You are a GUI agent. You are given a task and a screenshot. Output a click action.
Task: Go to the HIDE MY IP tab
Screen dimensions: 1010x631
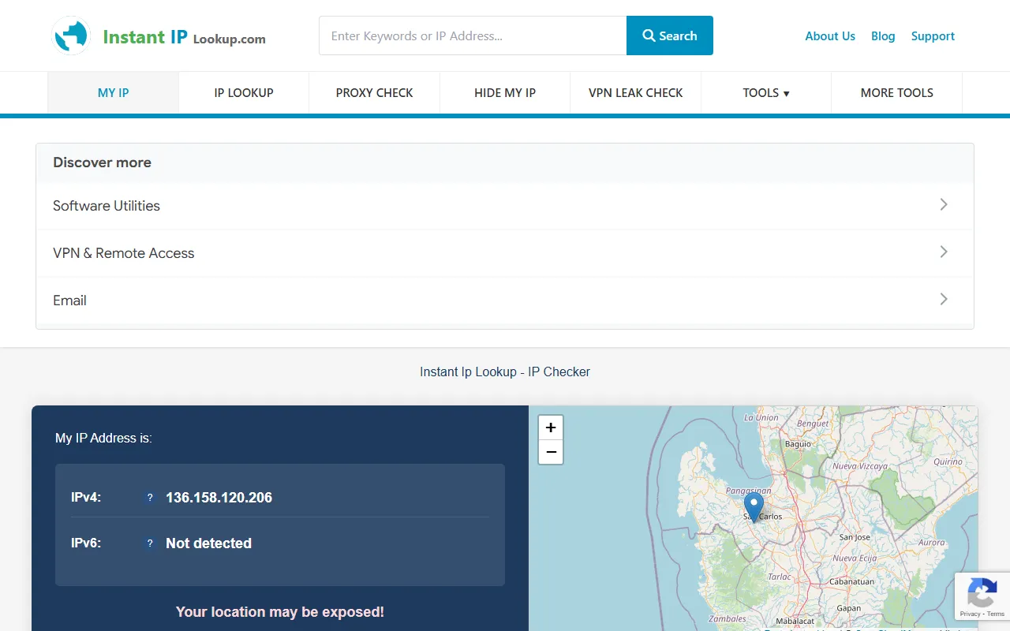click(x=505, y=93)
